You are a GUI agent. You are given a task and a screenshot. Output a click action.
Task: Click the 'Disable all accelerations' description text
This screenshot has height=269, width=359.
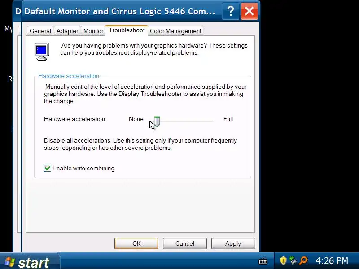(x=140, y=144)
